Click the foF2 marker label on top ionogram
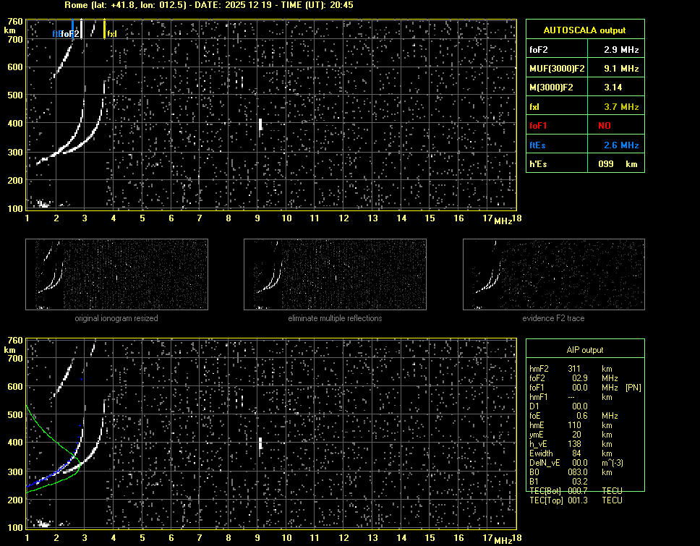 click(x=70, y=33)
